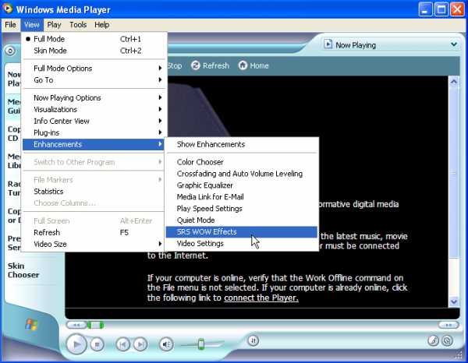
Task: Click the Fast Forward button at the seek bar's right end
Action: (448, 325)
